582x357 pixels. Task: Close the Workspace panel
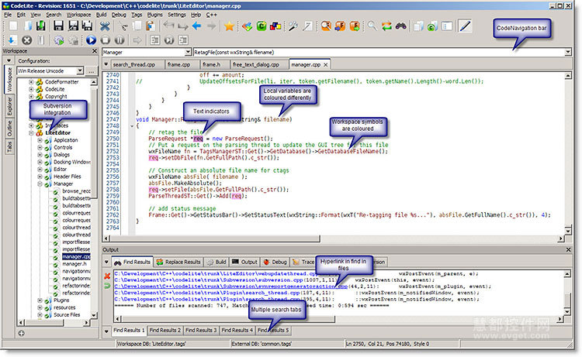coord(94,51)
